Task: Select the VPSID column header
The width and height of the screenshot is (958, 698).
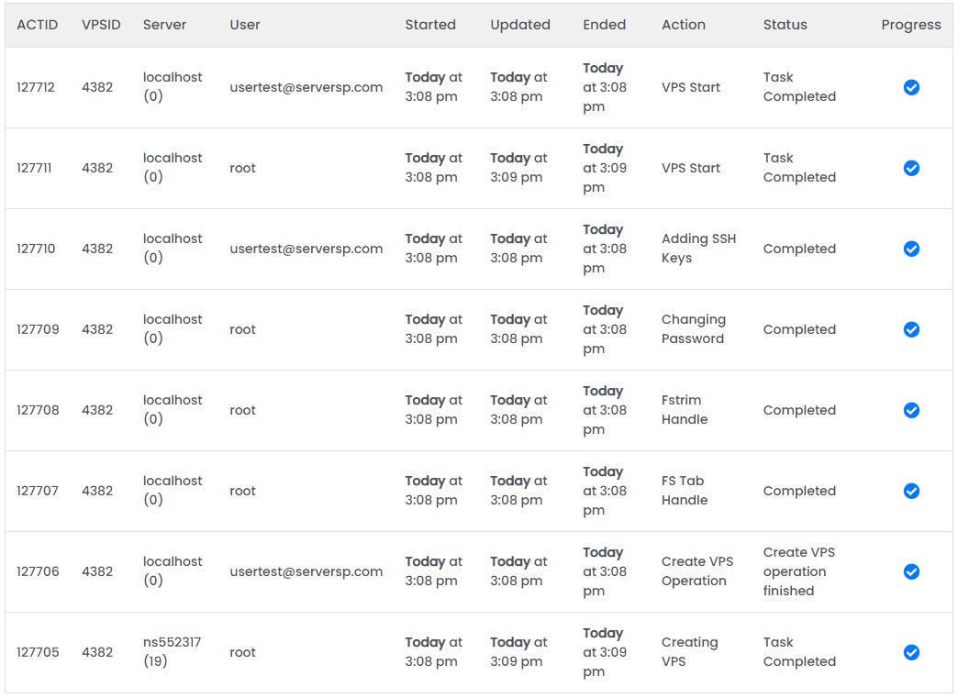Action: (102, 25)
